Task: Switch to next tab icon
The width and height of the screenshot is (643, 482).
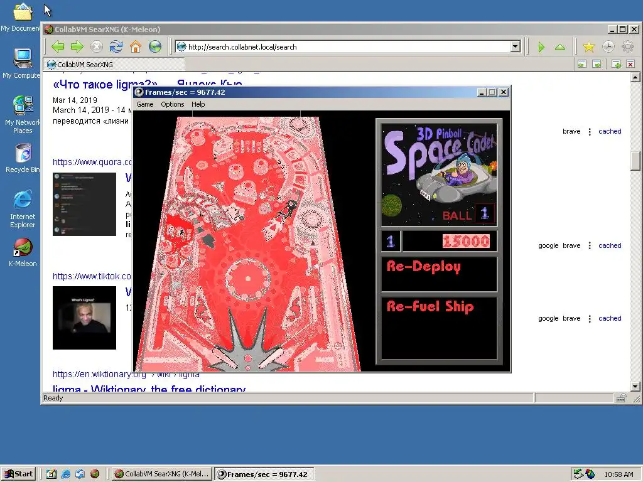Action: (597, 64)
